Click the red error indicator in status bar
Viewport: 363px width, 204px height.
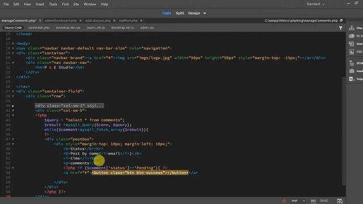[x=284, y=201]
